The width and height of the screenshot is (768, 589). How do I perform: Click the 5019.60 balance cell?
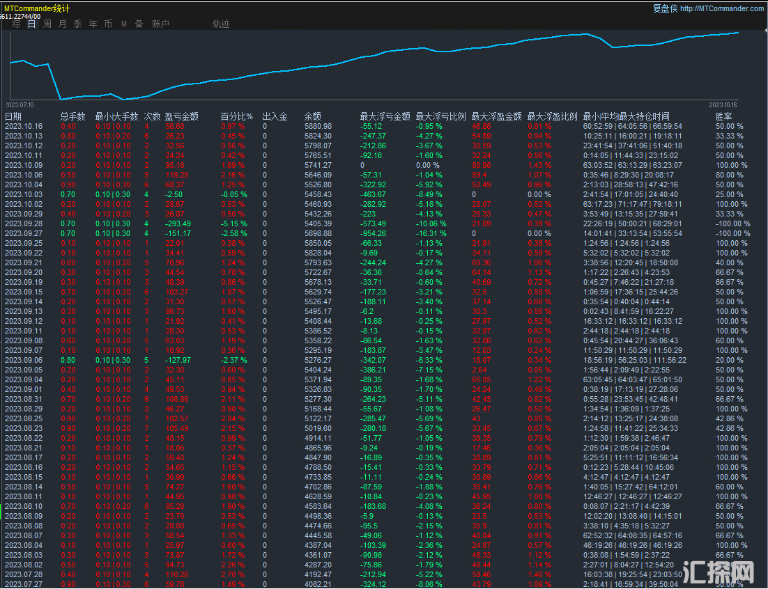click(x=318, y=429)
